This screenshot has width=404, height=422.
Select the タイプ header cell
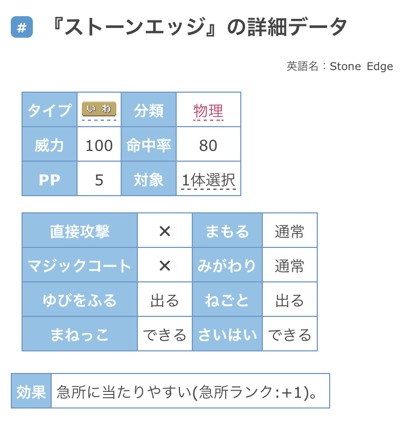(x=50, y=109)
